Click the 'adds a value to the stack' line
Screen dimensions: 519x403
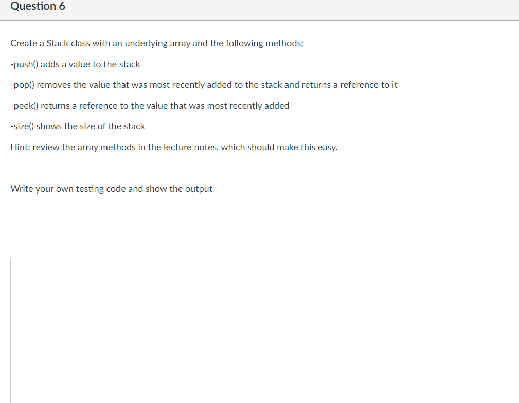[75, 64]
